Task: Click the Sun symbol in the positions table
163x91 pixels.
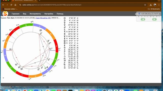Action: tap(64, 18)
